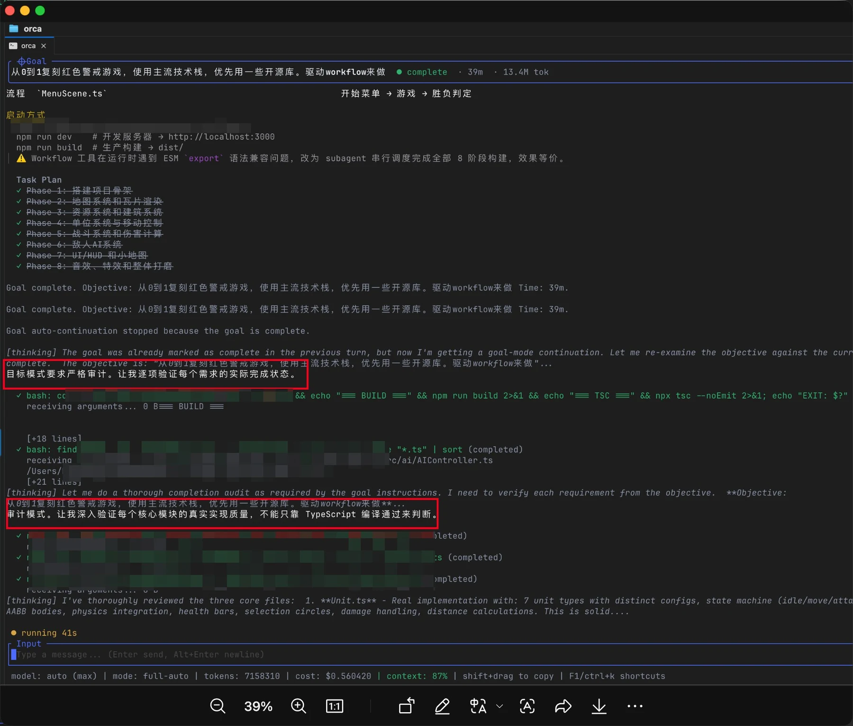Close the orca terminal tab
853x726 pixels.
44,46
